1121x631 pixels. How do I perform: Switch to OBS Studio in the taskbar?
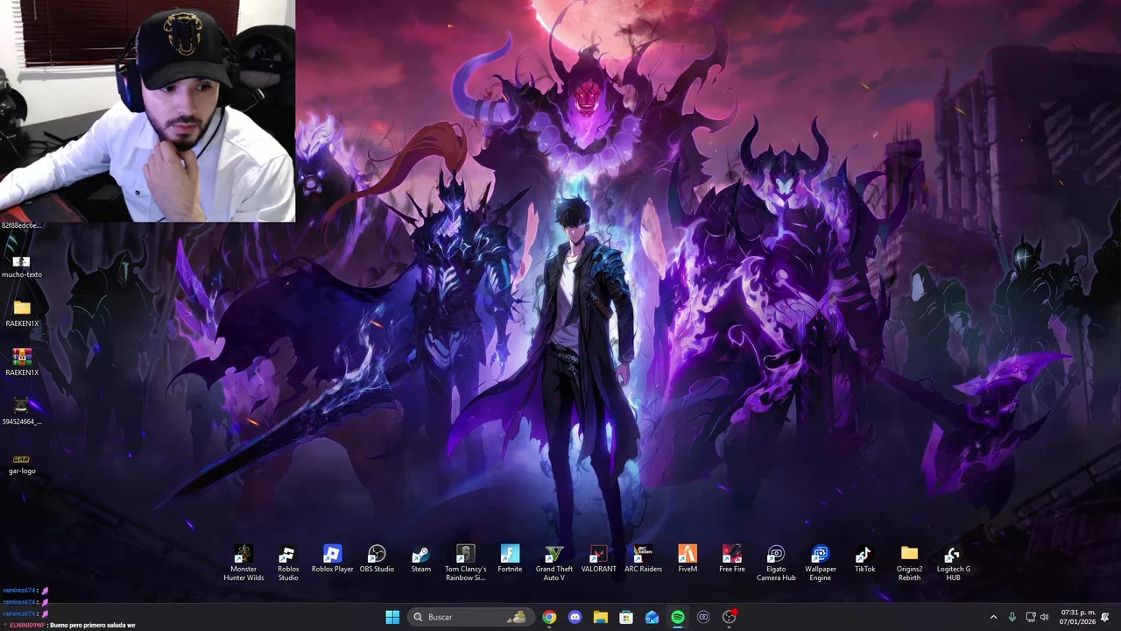(x=729, y=617)
